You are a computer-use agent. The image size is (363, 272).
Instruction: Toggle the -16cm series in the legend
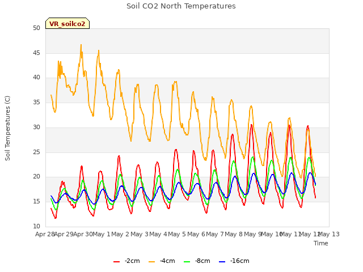point(234,261)
